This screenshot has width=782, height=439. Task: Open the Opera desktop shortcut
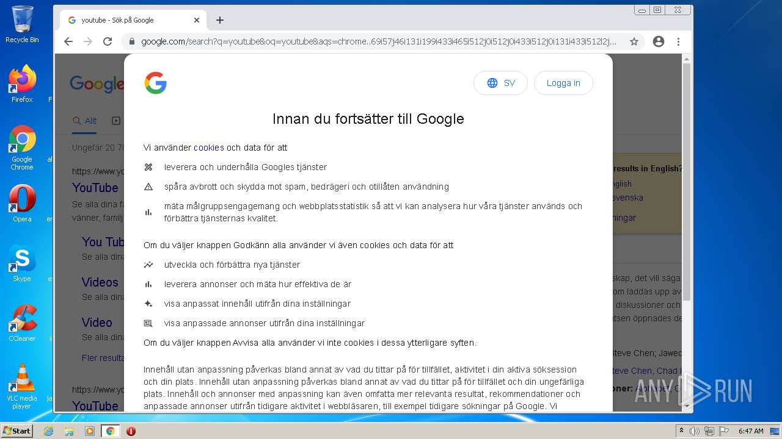tap(22, 203)
